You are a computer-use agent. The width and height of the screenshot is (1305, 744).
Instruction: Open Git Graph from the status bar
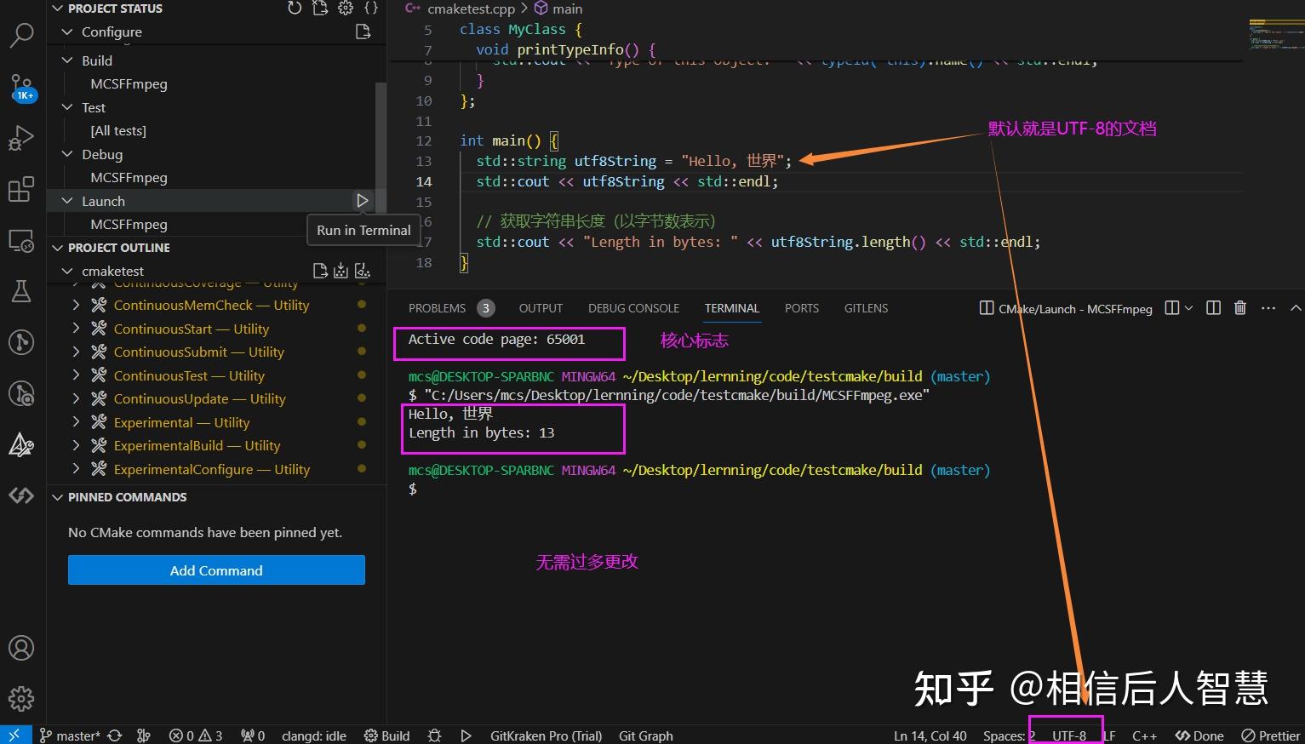645,735
